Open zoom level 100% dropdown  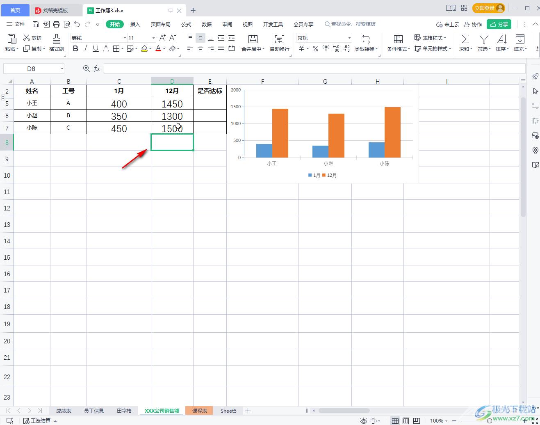(439, 420)
